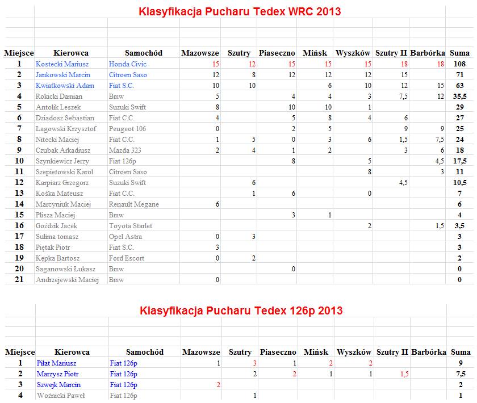Click Wyszków value 8 in Szepietowski row
477x403 pixels.
[369, 172]
